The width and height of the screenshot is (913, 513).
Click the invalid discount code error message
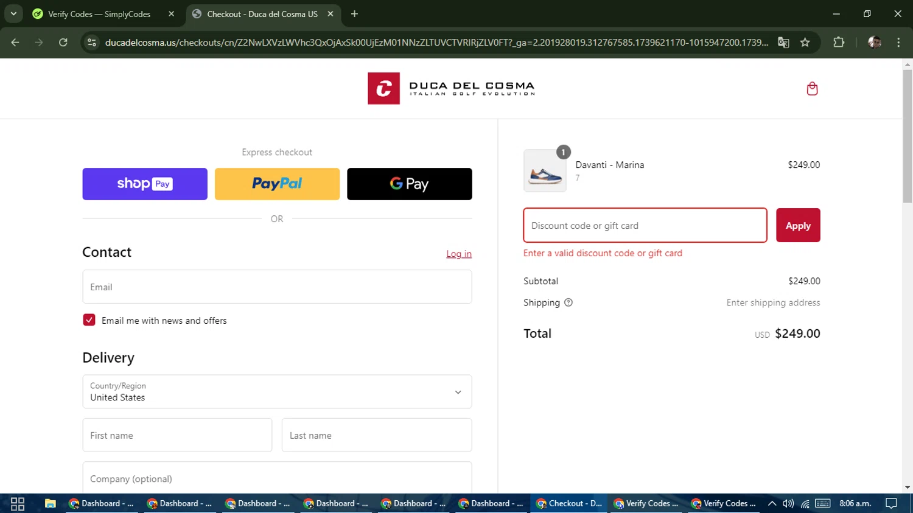[603, 253]
